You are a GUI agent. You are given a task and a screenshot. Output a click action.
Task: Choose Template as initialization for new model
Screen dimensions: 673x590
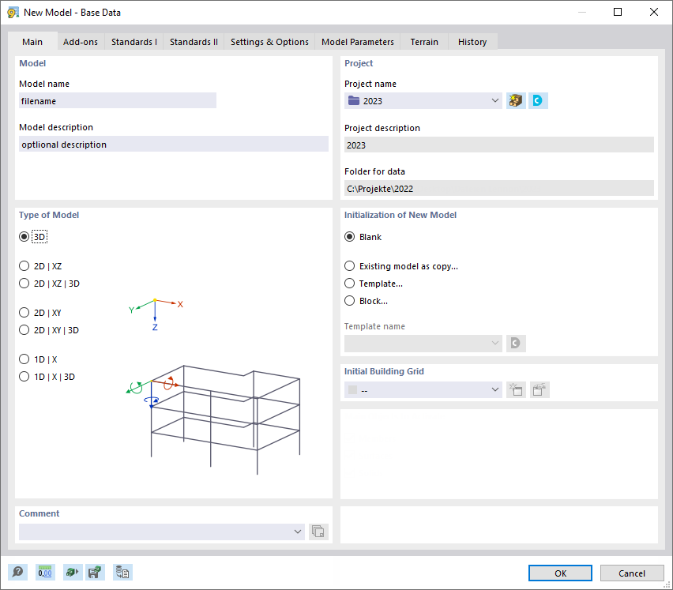[349, 283]
